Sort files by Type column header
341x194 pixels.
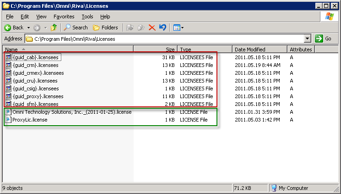[205, 50]
